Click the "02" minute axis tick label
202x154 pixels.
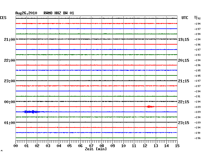pyautogui.click(x=37, y=146)
